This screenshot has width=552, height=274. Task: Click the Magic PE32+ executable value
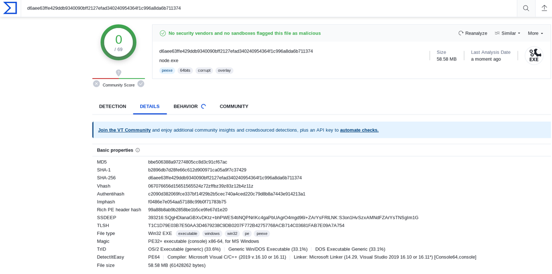(203, 241)
